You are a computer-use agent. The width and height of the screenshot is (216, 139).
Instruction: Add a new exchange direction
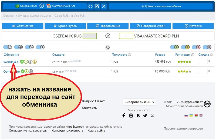[x=161, y=6]
